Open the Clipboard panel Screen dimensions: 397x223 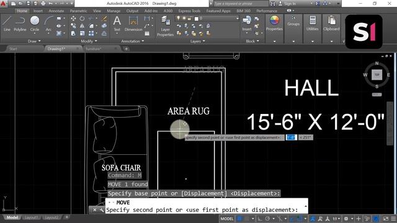tap(331, 23)
